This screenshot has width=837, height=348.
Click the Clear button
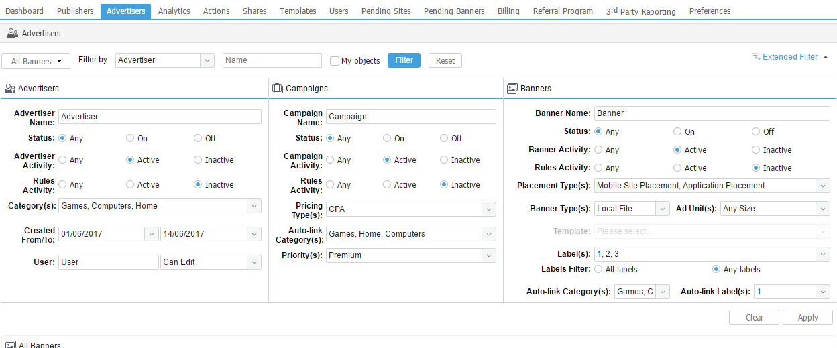click(755, 318)
